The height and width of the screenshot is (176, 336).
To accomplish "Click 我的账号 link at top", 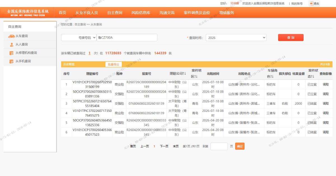I will pyautogui.click(x=297, y=3).
